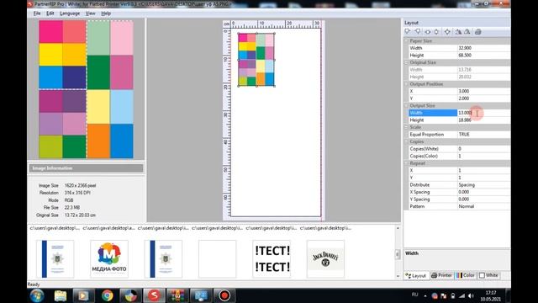Collapse the Scale section

coord(407,127)
